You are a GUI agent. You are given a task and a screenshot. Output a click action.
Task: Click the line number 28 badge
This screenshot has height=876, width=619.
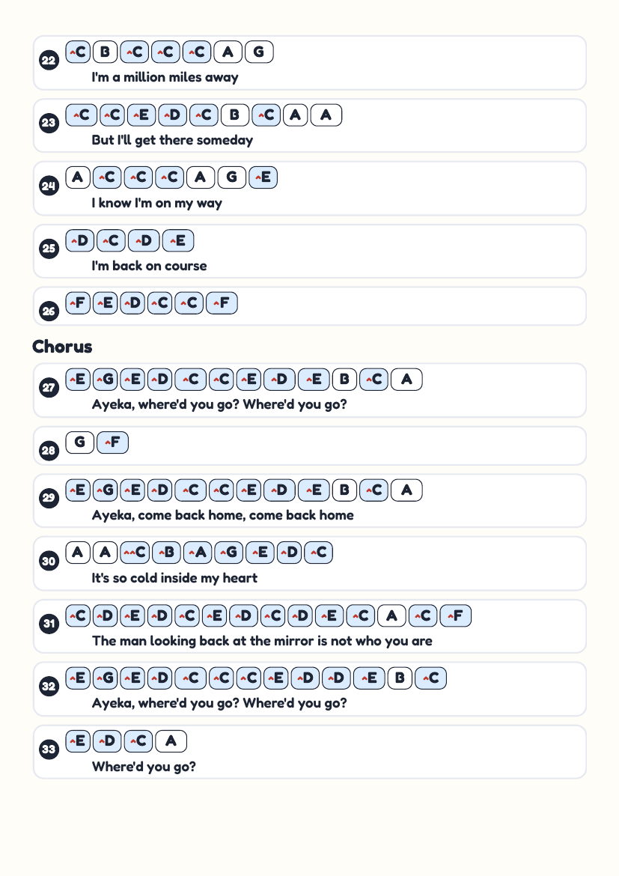(x=49, y=450)
